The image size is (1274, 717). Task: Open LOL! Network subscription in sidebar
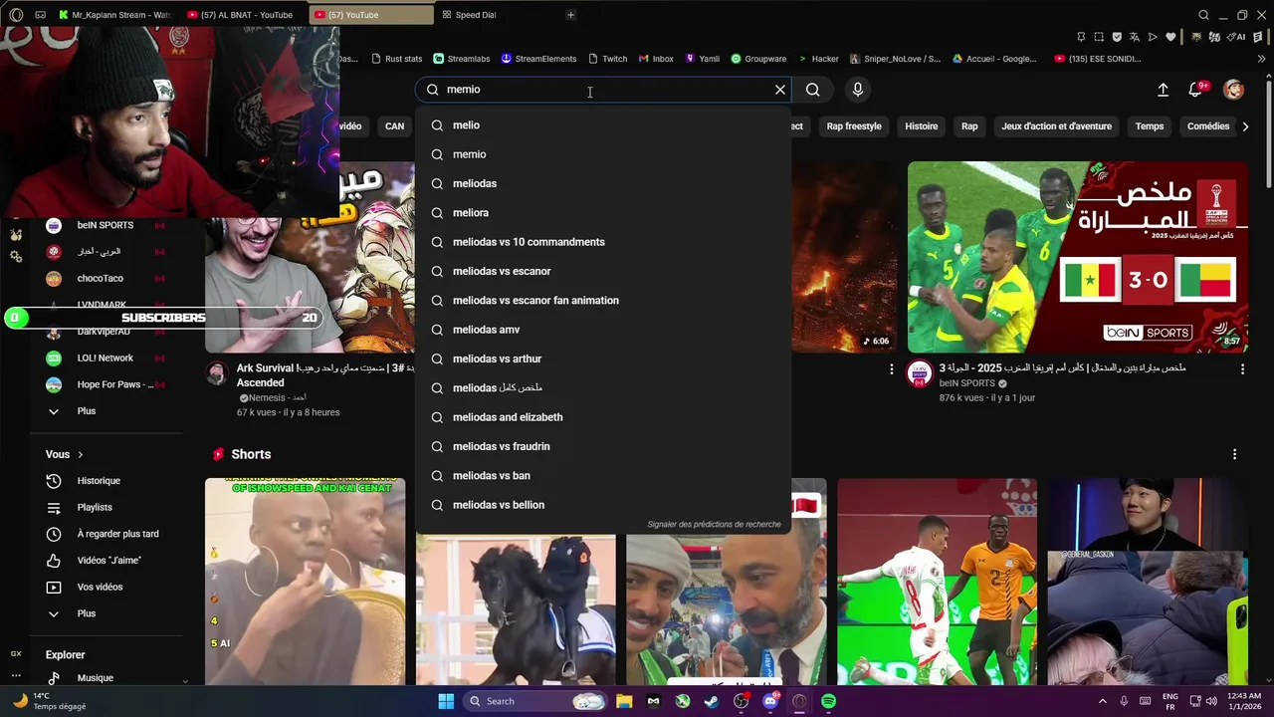[x=106, y=358]
